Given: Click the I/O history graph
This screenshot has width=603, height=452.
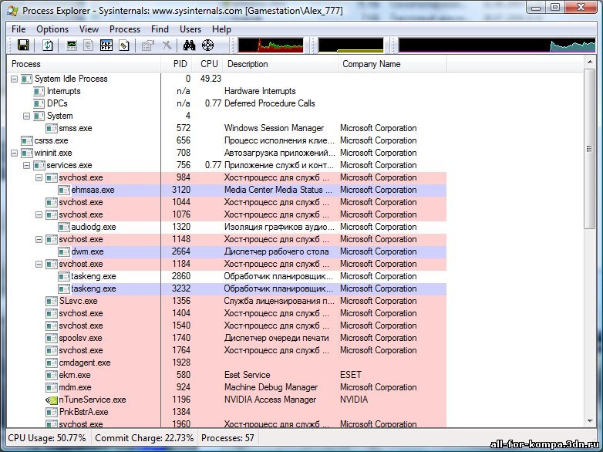Looking at the screenshot, I should (497, 45).
